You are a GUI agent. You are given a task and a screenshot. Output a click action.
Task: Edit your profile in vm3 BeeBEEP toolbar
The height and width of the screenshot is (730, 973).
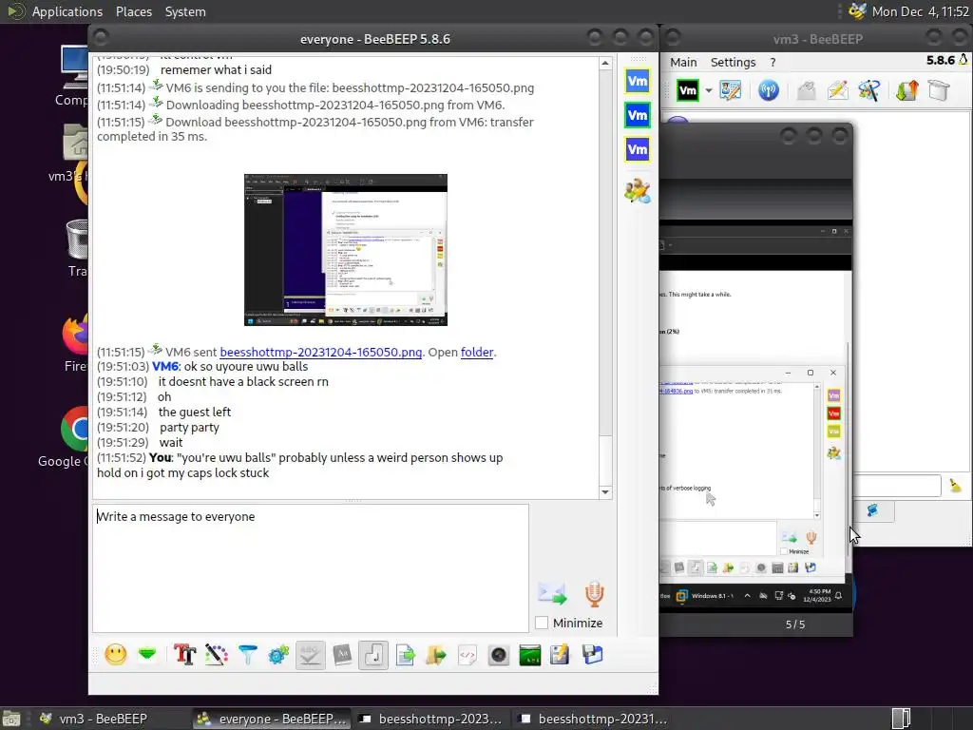[731, 90]
